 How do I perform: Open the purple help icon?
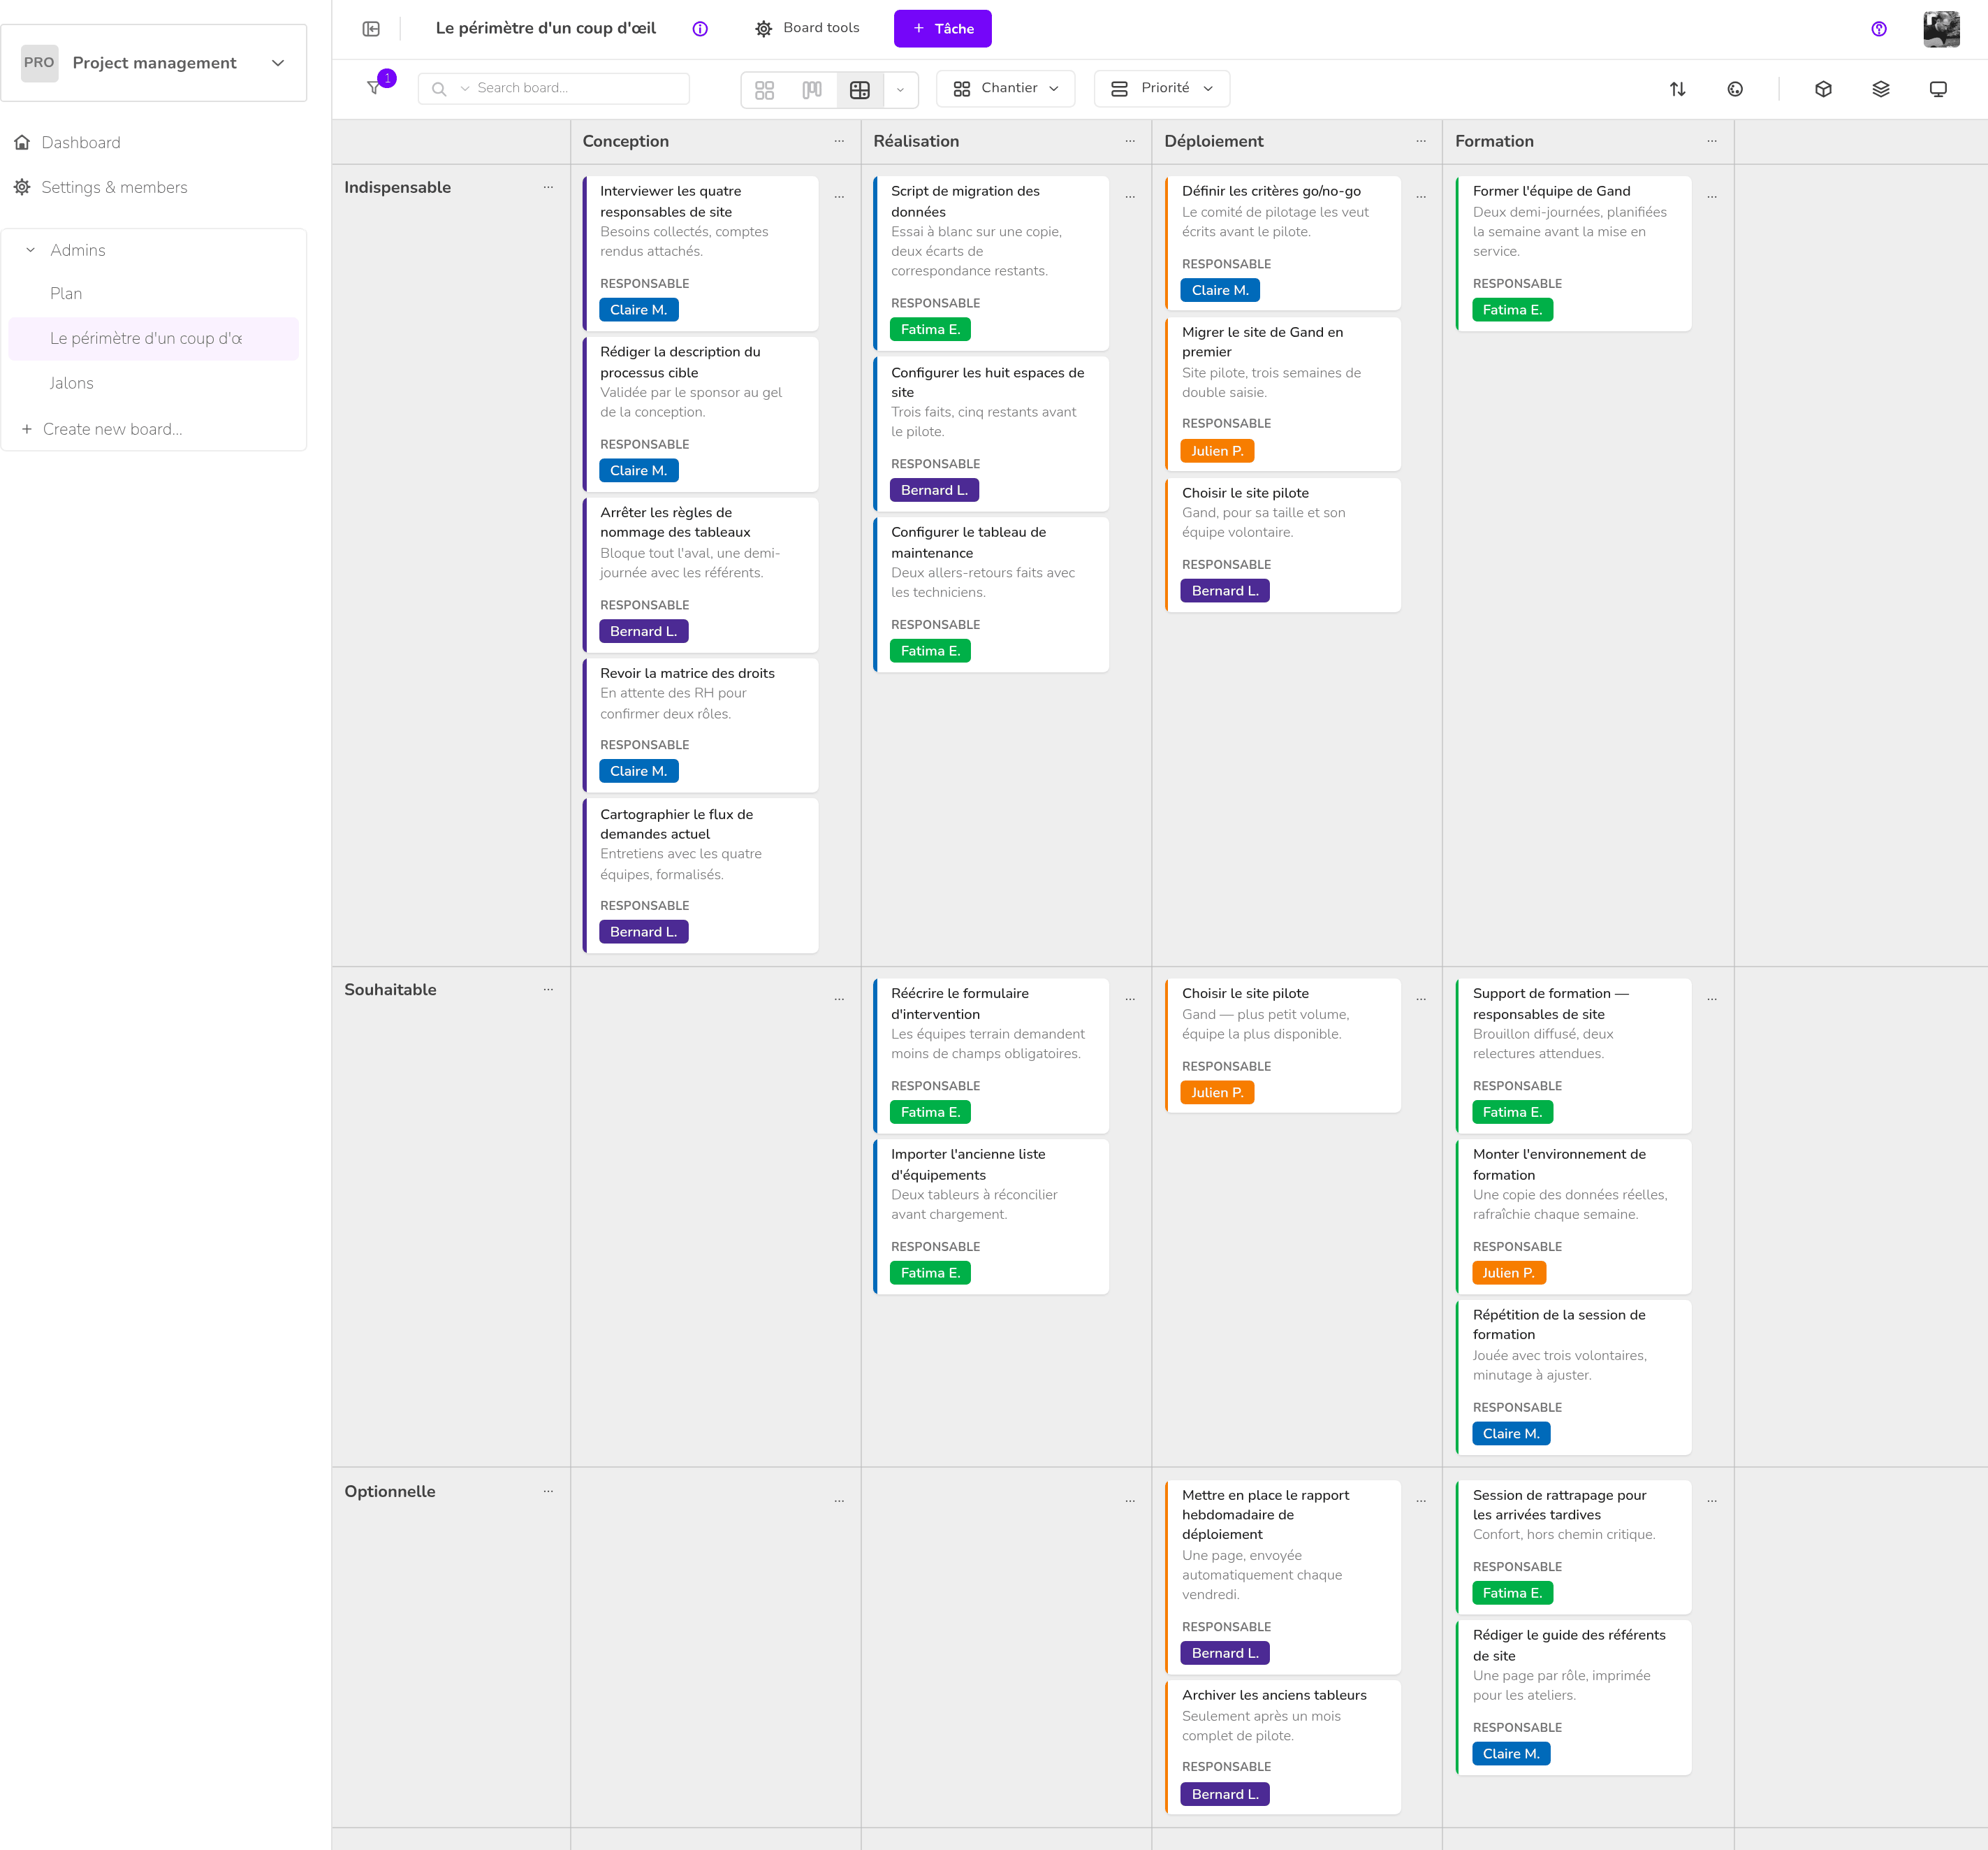click(1879, 29)
